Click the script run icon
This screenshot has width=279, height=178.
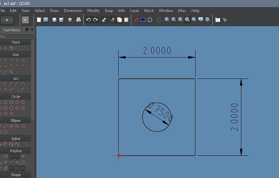click(224, 19)
